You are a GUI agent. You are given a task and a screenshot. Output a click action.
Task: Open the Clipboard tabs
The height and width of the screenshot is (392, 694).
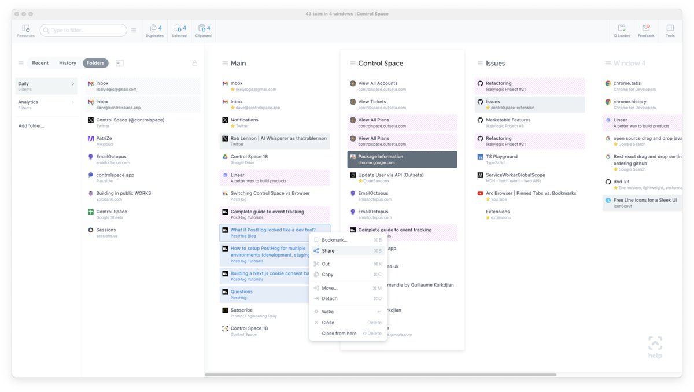(x=203, y=31)
